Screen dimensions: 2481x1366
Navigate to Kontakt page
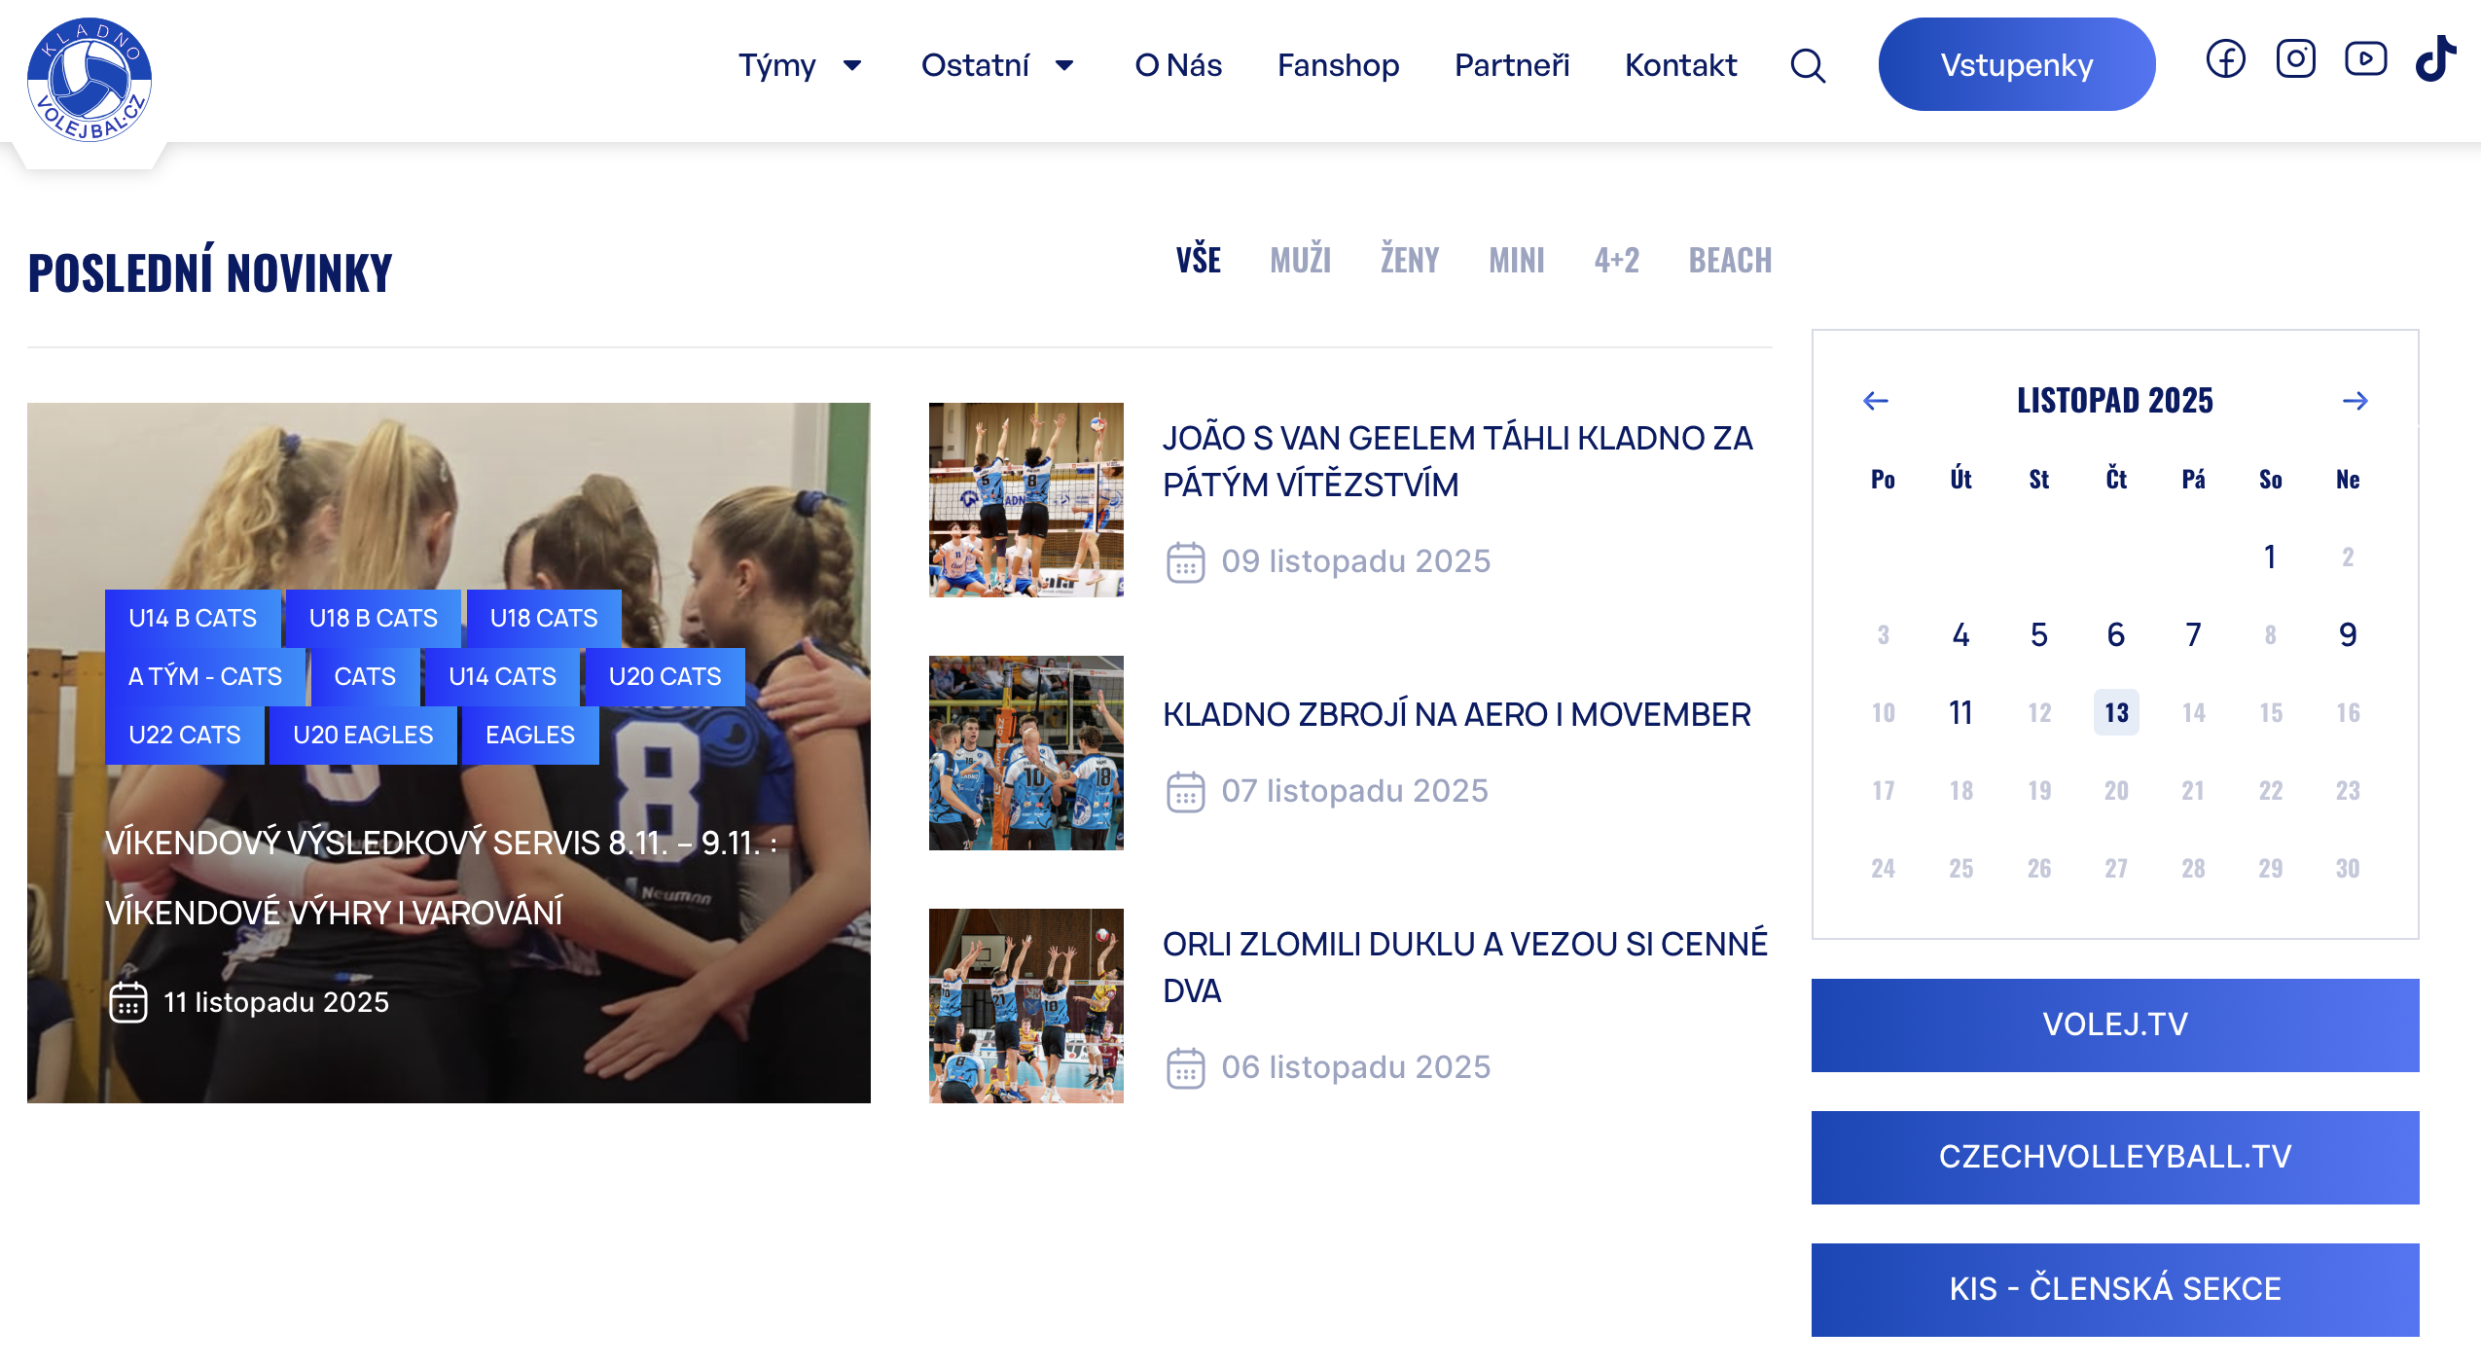click(x=1681, y=65)
